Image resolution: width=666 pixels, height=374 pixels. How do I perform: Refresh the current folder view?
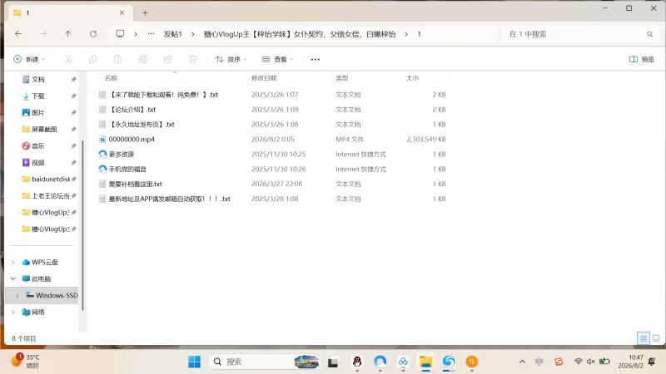[93, 34]
